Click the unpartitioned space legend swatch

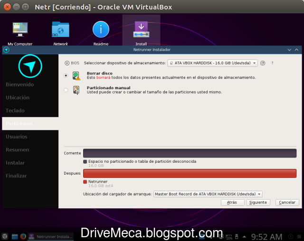coord(85,162)
